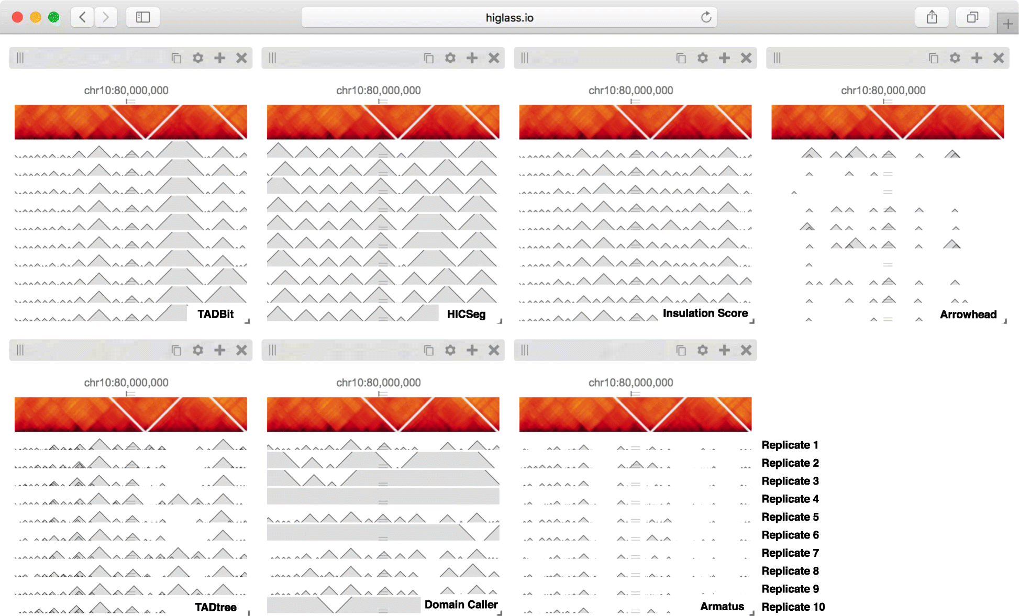Open settings gear of Armatus view
The image size is (1019, 616).
[703, 350]
